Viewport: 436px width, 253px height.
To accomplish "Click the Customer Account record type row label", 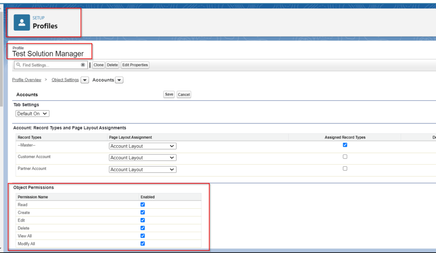I will tap(34, 157).
